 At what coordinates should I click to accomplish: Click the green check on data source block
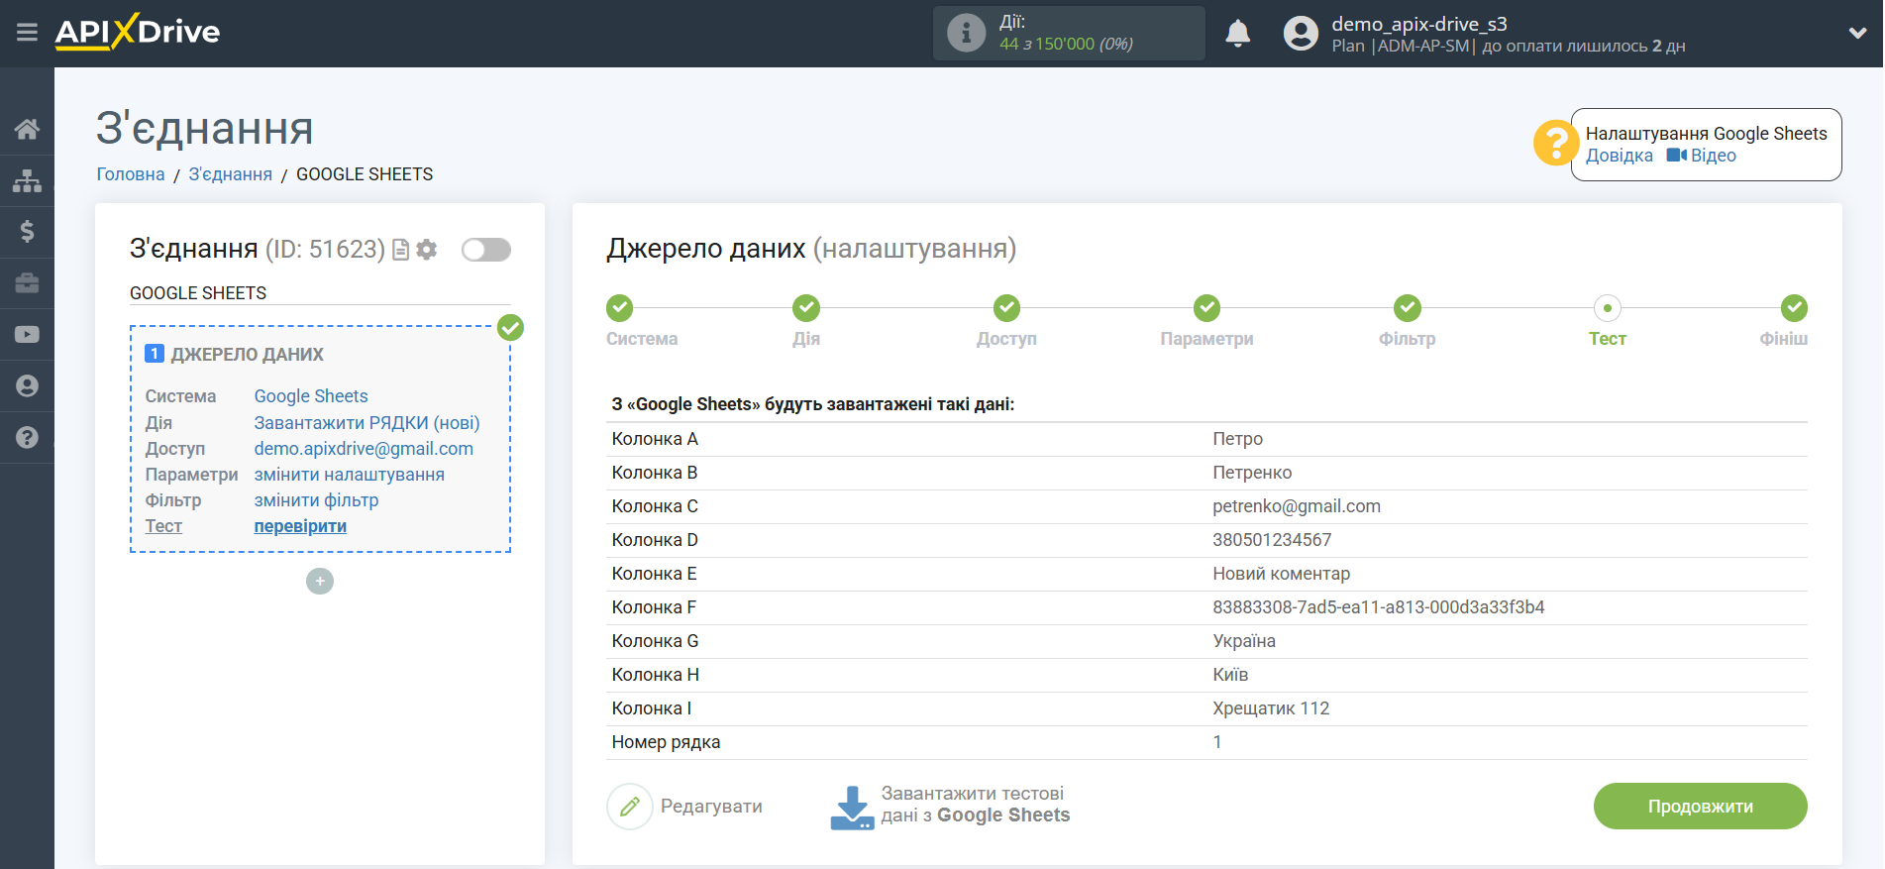coord(510,328)
